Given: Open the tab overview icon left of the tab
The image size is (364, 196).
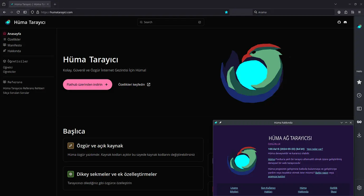Looking at the screenshot, I should (4, 4).
